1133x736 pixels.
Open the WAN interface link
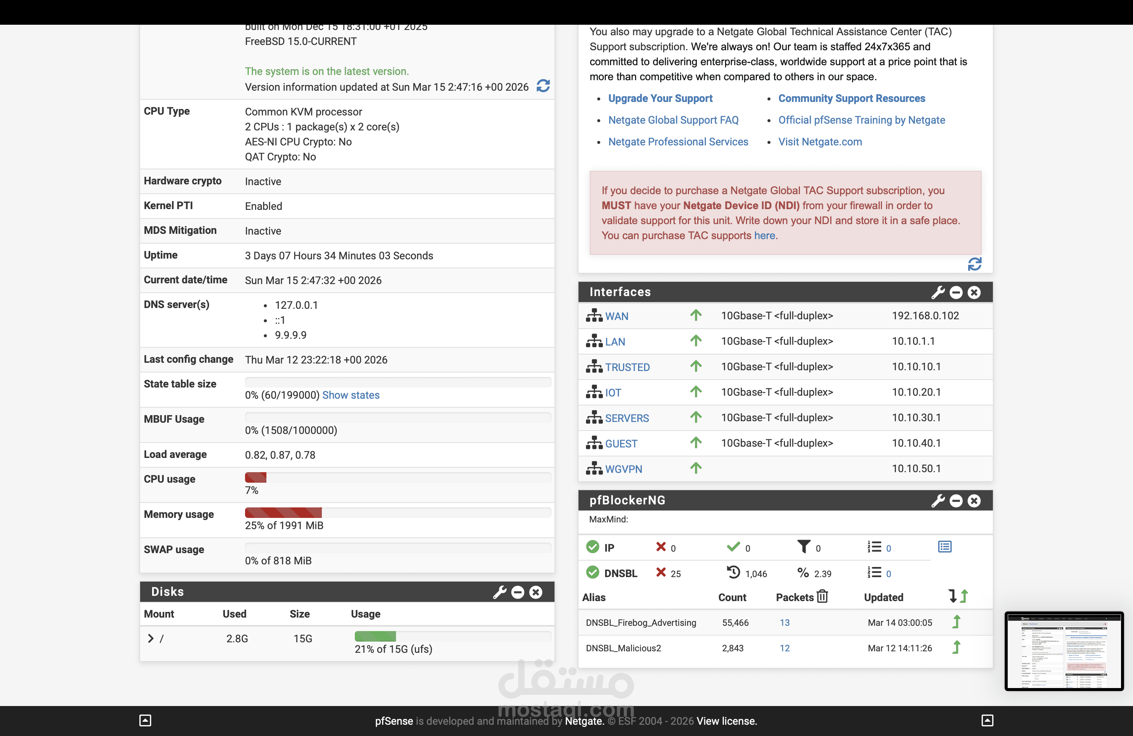click(616, 316)
